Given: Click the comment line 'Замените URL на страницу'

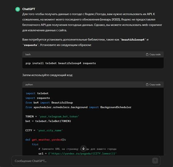Looking at the screenshot, I should coord(77,149).
